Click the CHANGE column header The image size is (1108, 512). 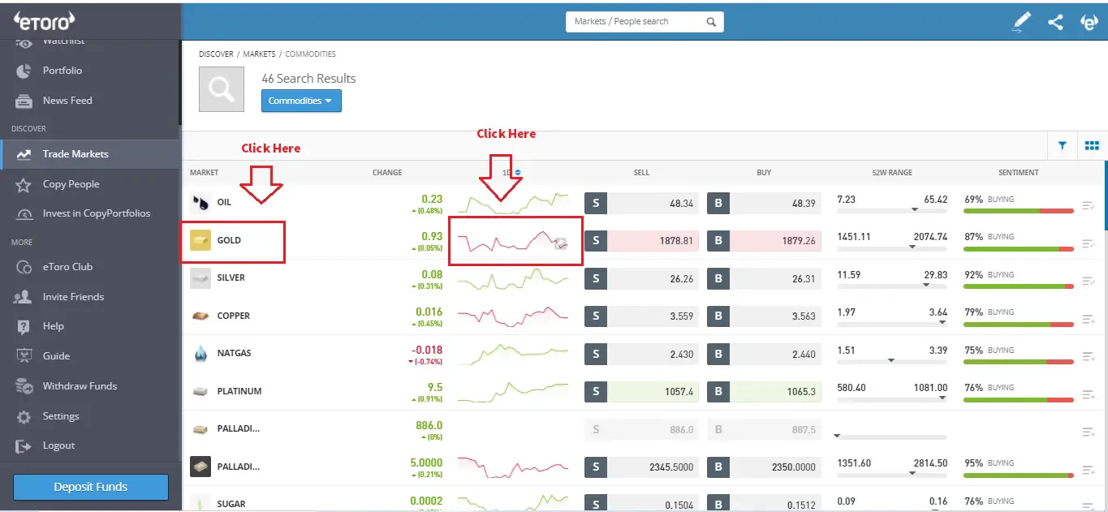point(387,172)
